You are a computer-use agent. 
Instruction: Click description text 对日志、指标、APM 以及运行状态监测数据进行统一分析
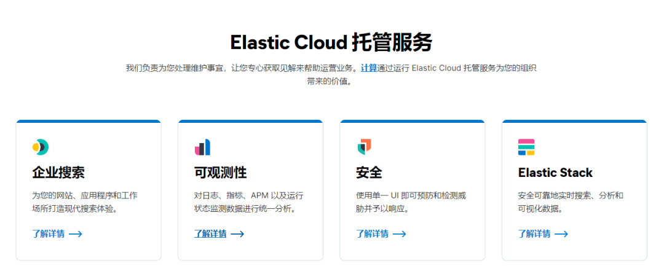click(248, 202)
